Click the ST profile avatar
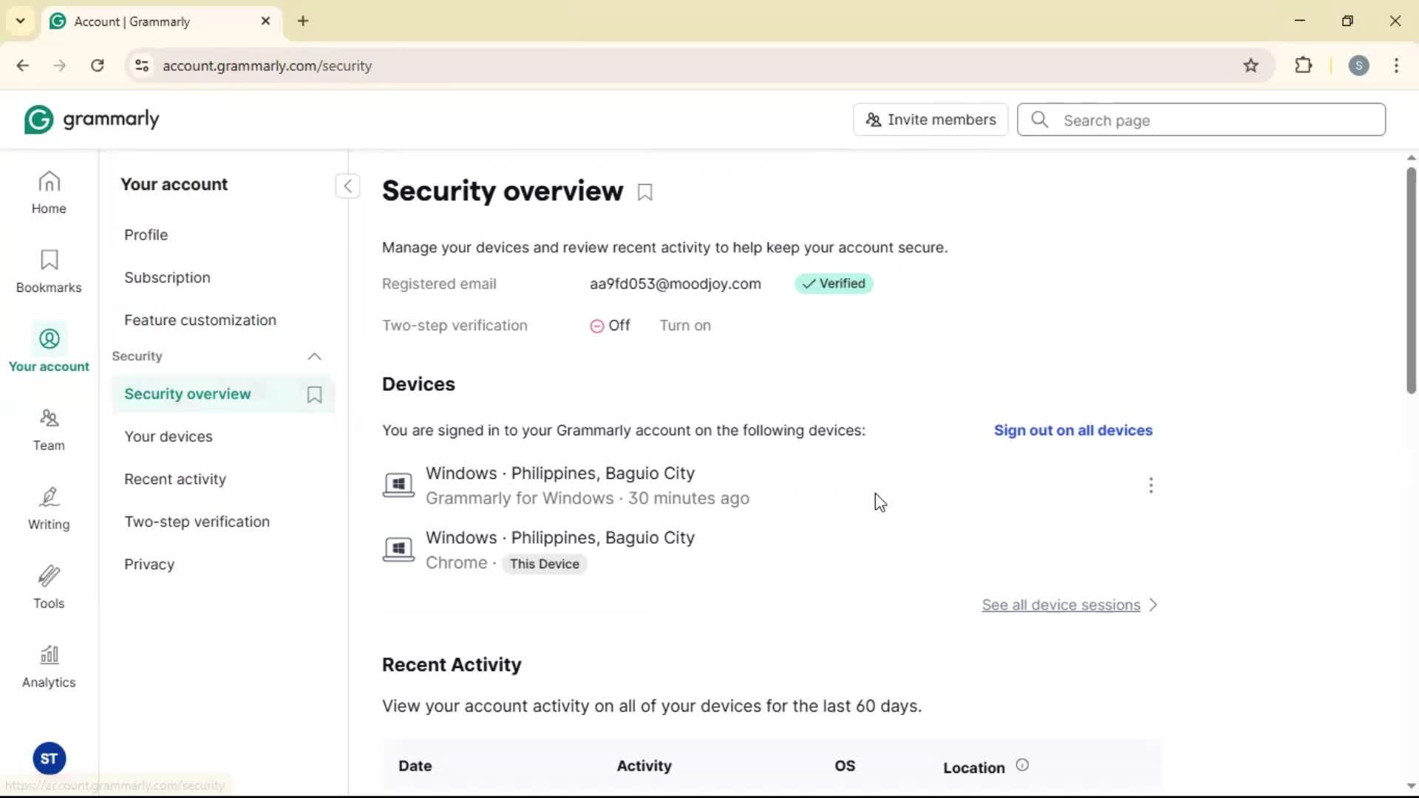 [x=49, y=758]
